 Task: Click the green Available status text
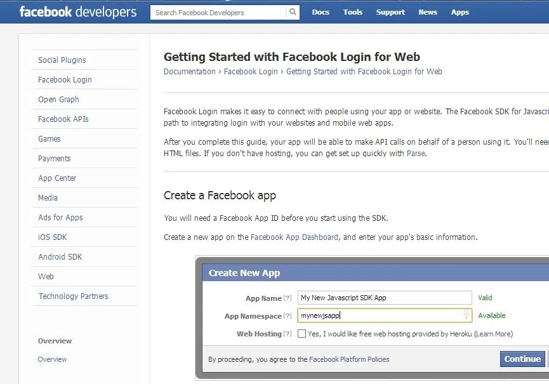[492, 315]
